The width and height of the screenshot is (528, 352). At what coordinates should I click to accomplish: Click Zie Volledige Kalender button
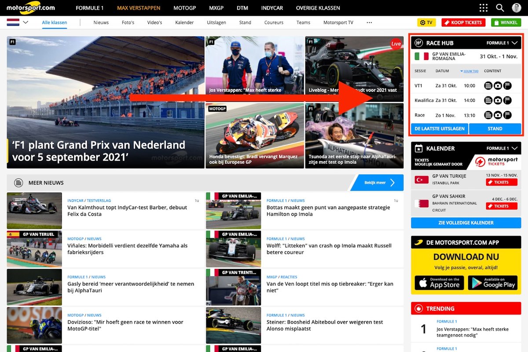coord(466,223)
